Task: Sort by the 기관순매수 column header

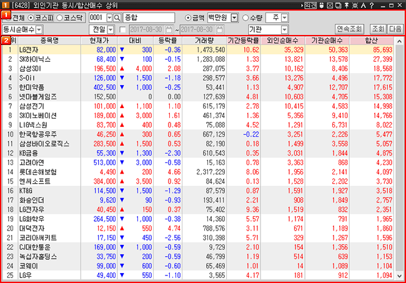Action: coord(327,41)
